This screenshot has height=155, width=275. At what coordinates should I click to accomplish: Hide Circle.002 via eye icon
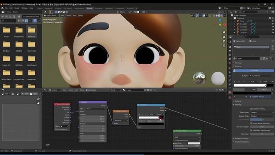pos(273,27)
